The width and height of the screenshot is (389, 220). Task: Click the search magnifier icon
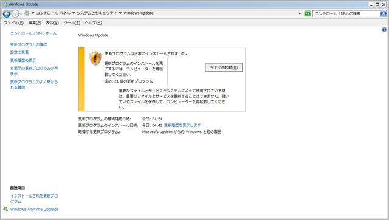pos(384,13)
